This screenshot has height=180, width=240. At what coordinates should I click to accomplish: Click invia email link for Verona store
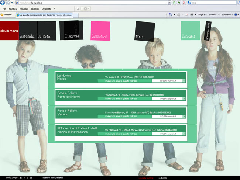coord(121,116)
